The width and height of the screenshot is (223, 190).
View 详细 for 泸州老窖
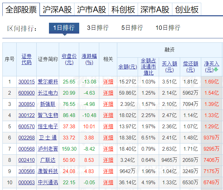(108, 149)
